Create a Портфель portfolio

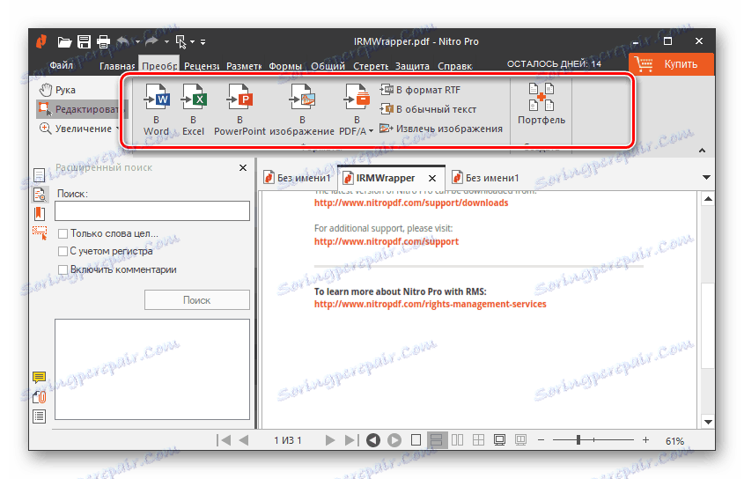click(541, 104)
